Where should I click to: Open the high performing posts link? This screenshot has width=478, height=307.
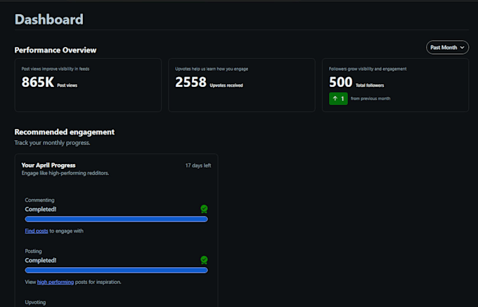[56, 282]
